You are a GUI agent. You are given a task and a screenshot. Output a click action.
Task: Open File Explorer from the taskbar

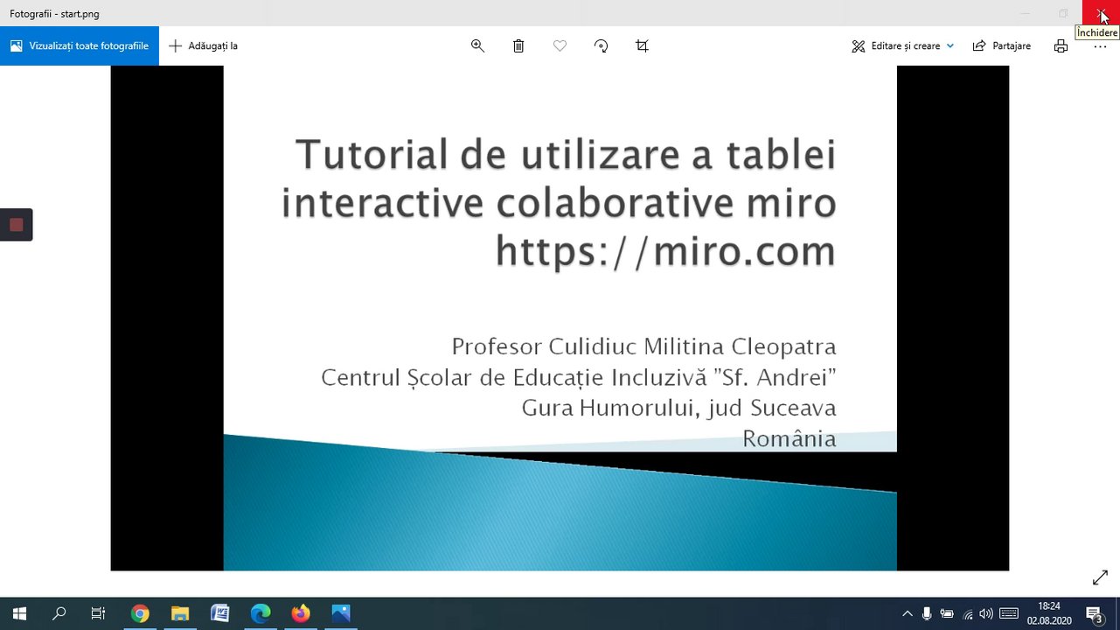tap(180, 613)
